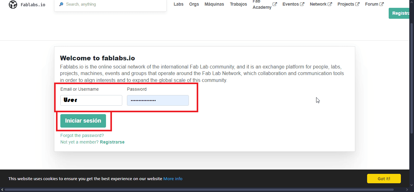Focus the Password field

158,100
